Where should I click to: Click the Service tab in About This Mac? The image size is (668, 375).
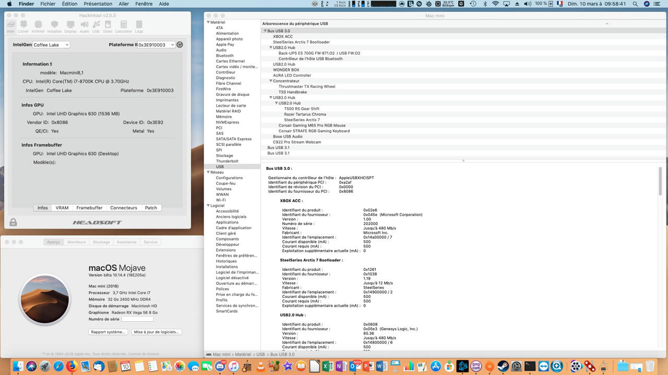150,242
